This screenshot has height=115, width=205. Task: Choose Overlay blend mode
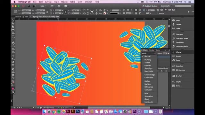pos(147,65)
